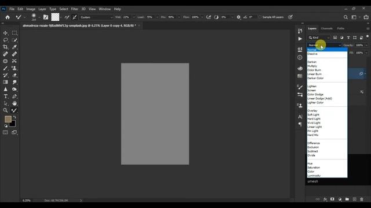Open the Flow percentage dropdown arrow

[202, 17]
